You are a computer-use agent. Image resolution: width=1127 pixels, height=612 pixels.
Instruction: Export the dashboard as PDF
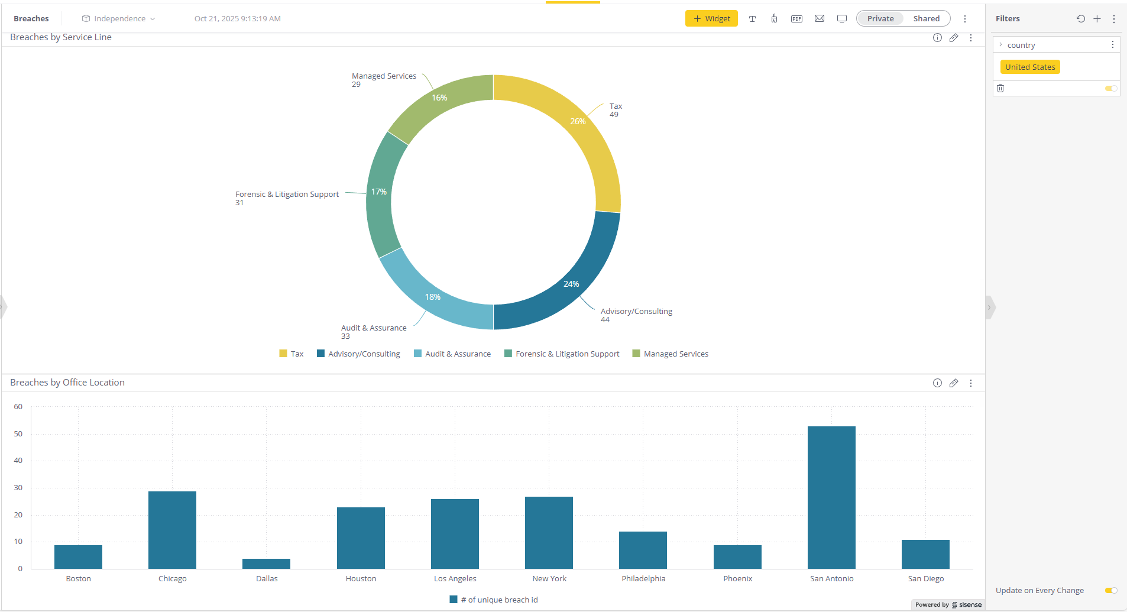796,18
